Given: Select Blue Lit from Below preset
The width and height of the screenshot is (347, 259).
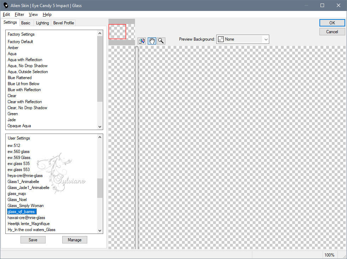Looking at the screenshot, I should click(x=23, y=83).
